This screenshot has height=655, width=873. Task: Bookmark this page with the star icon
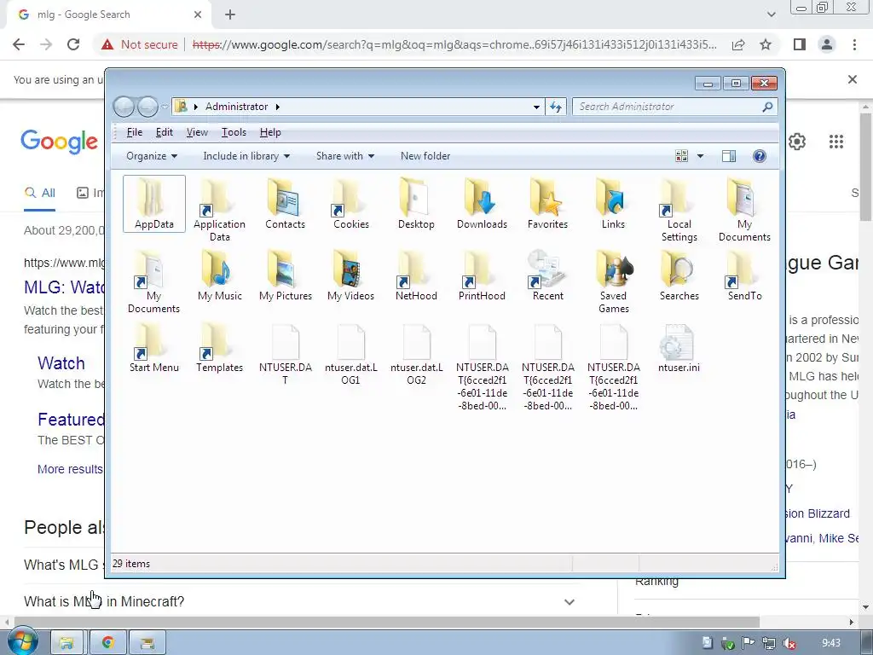(x=766, y=44)
